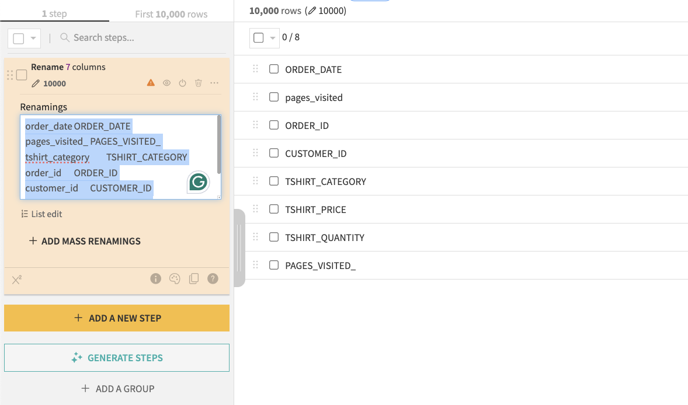Click the Grammarly icon in the renamings box

(x=199, y=182)
